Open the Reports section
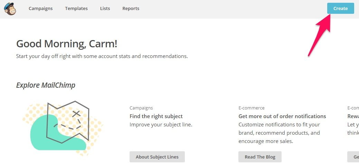Viewport: 359px width, 163px height. click(131, 9)
